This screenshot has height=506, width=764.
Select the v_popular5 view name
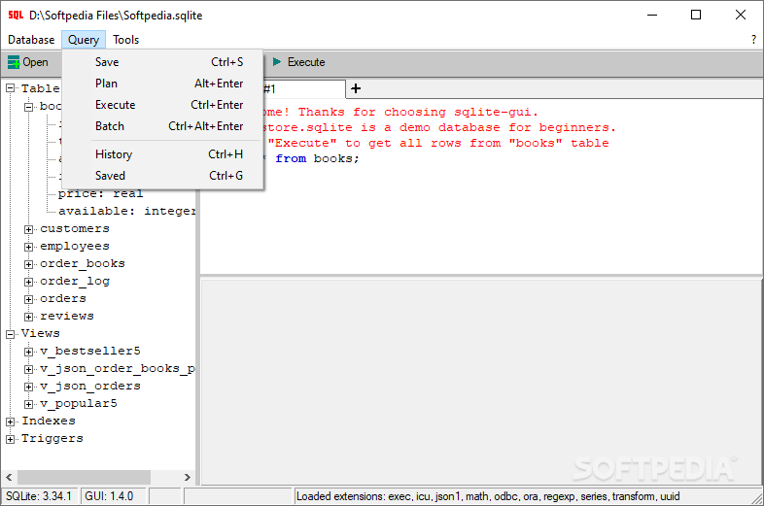click(79, 404)
